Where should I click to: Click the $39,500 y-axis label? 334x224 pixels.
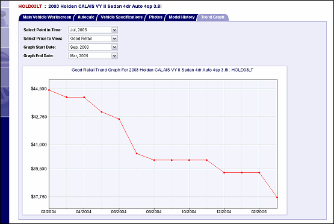(x=39, y=169)
